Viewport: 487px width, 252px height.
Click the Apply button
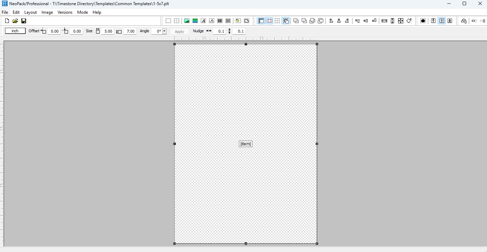coord(179,31)
